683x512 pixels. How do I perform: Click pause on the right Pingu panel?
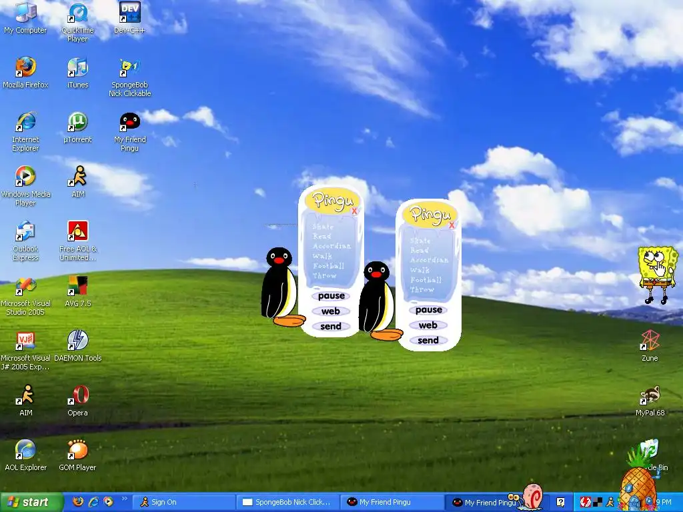pyautogui.click(x=429, y=310)
